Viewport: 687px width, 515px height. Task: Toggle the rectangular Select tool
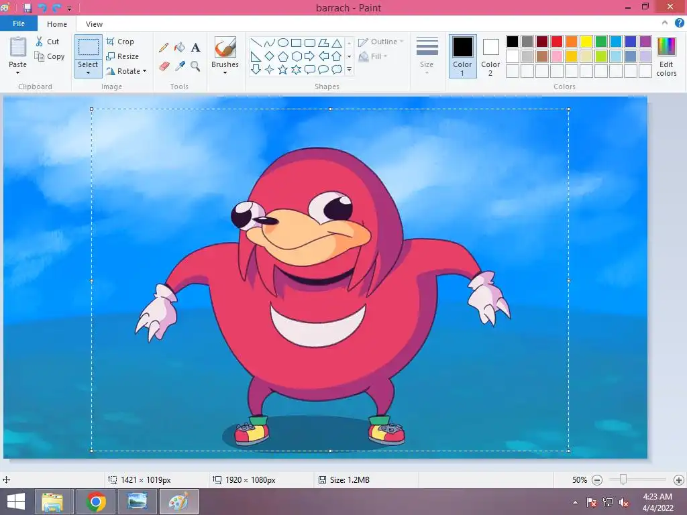[x=89, y=48]
